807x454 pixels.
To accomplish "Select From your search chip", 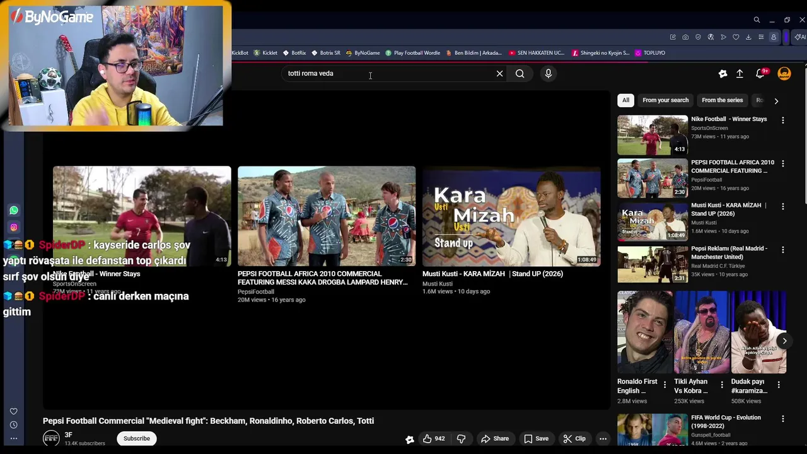I will point(665,100).
